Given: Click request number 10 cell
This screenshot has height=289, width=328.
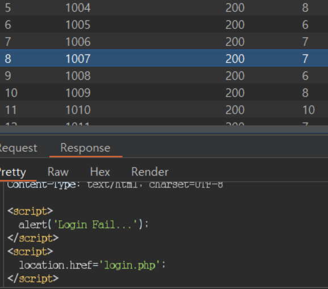Looking at the screenshot, I should [x=11, y=93].
